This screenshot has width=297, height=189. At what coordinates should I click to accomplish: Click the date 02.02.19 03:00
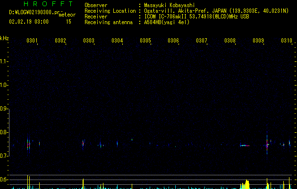click(29, 22)
